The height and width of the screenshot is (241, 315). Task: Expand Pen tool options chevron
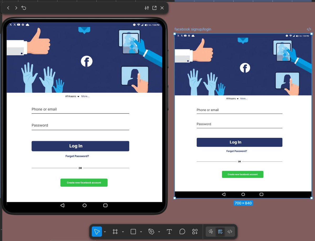coord(159,232)
